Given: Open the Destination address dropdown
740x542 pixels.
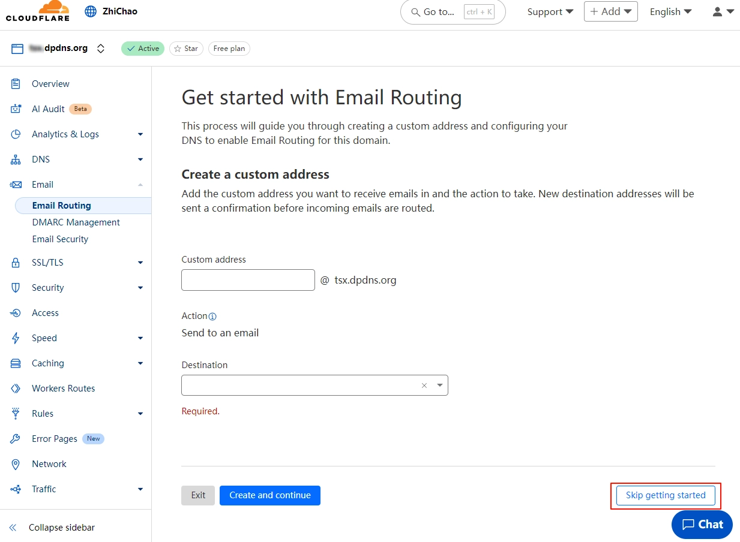Looking at the screenshot, I should pyautogui.click(x=440, y=385).
